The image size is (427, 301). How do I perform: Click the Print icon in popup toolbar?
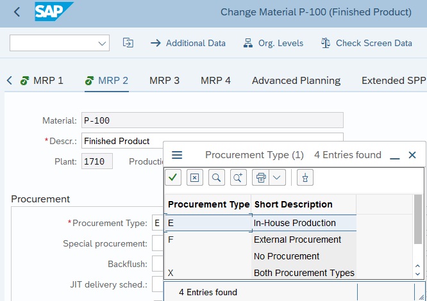(261, 177)
